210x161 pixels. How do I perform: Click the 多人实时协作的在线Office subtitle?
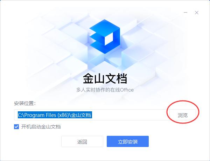[105, 90]
